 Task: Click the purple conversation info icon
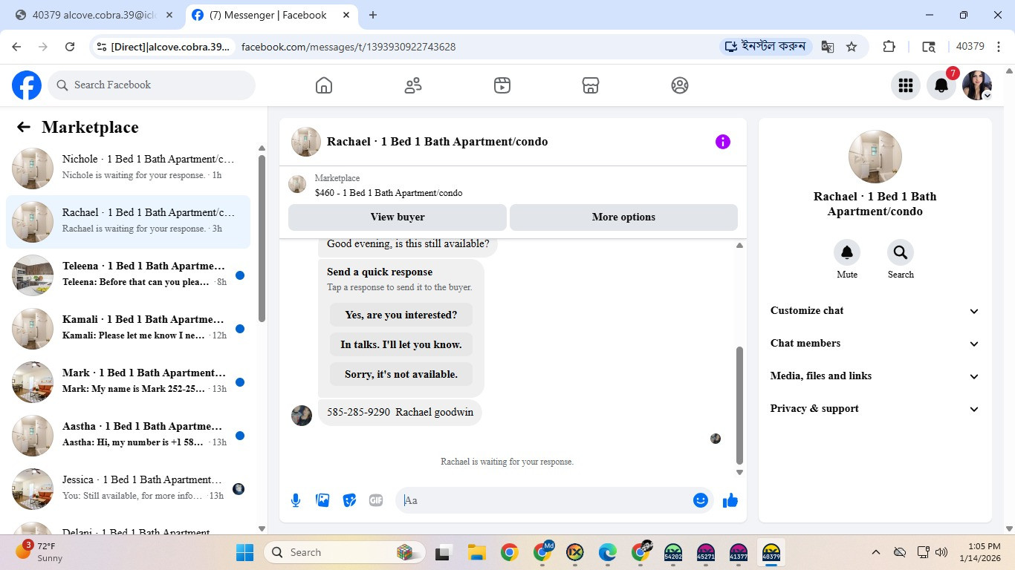coord(723,142)
